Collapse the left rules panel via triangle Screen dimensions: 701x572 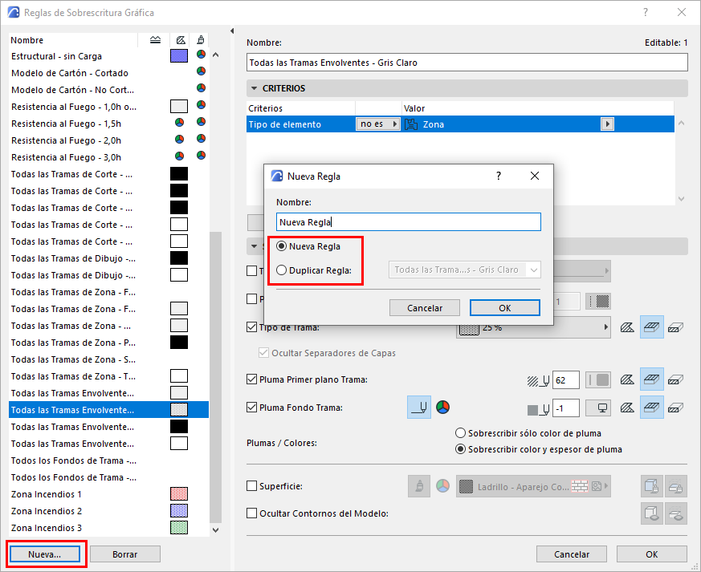pos(232,30)
